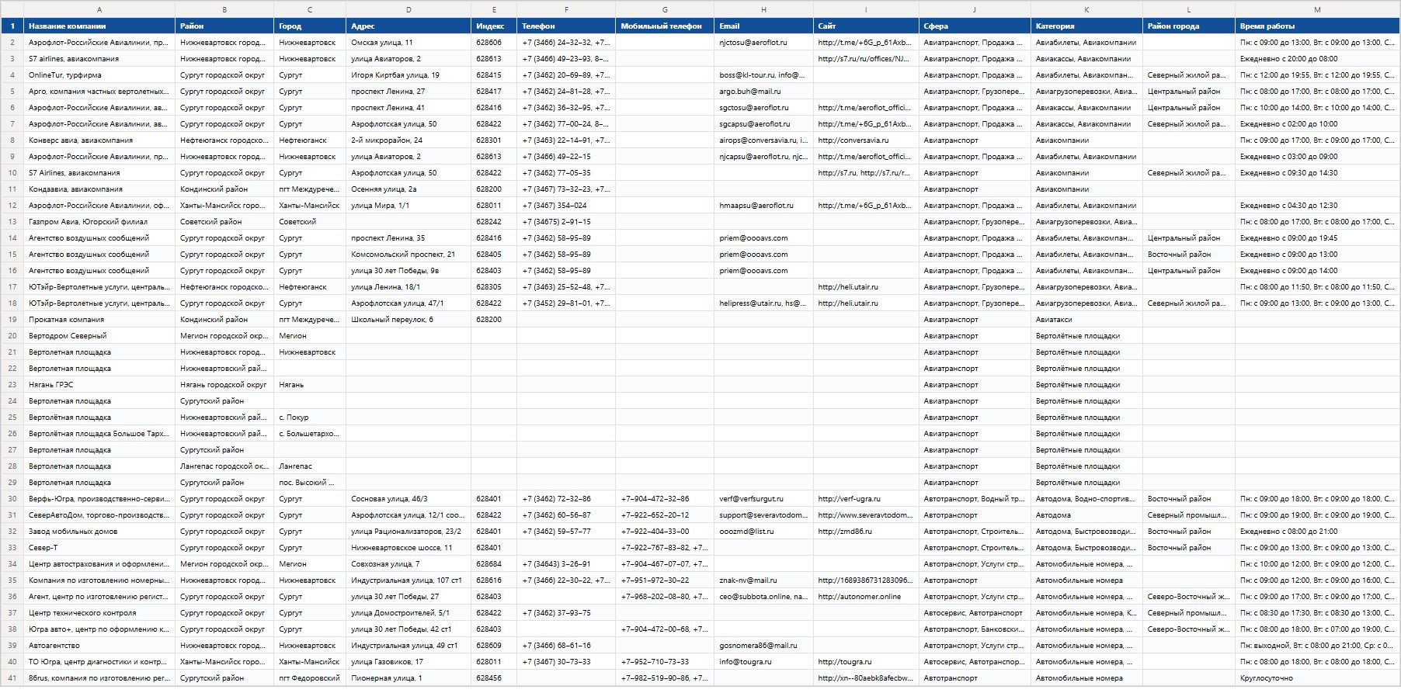Select the postal index cell '628684'
This screenshot has width=1401, height=700.
(494, 563)
